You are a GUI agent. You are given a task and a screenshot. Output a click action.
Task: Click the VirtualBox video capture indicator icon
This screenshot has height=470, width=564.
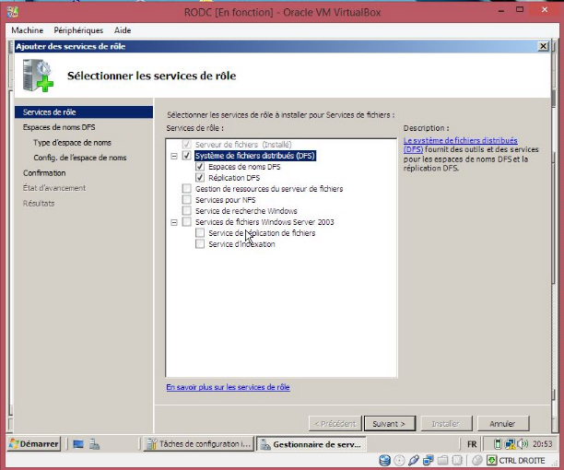point(477,460)
